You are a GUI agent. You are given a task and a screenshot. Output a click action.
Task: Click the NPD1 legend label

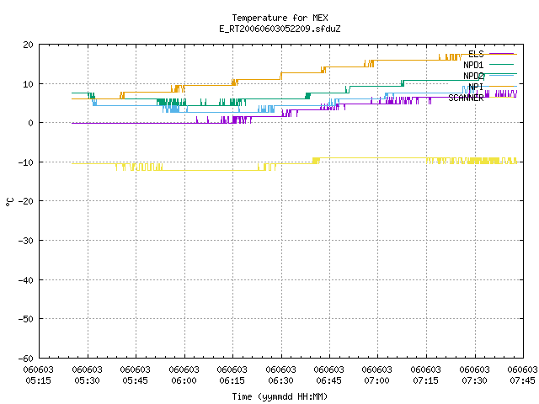point(473,65)
